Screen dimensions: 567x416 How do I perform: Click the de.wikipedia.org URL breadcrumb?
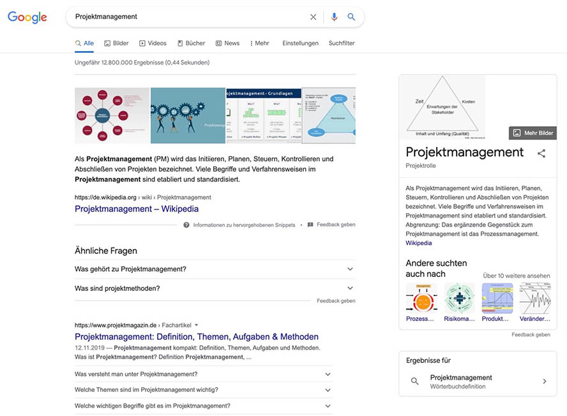tap(143, 197)
